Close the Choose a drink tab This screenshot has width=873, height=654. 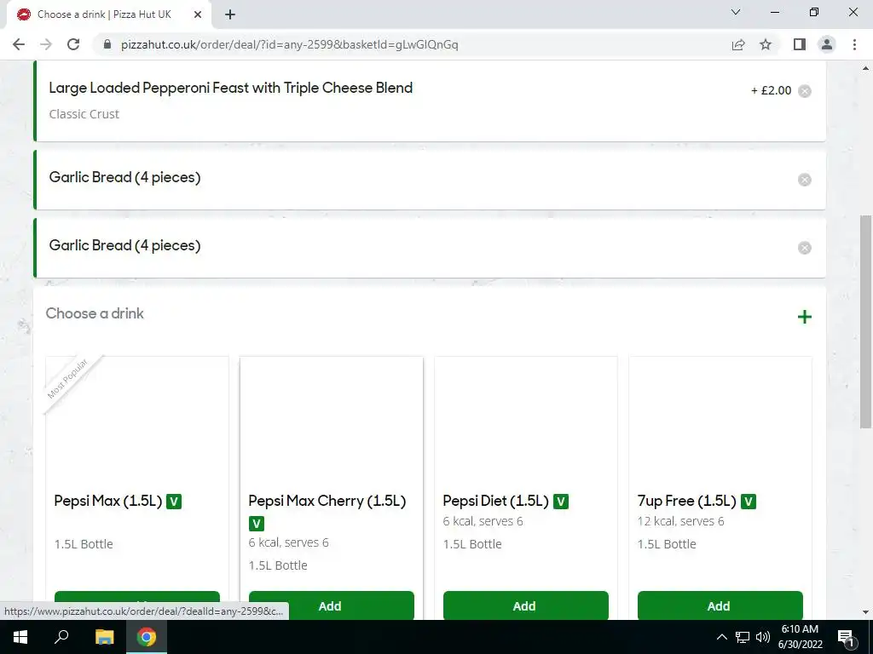pos(198,14)
